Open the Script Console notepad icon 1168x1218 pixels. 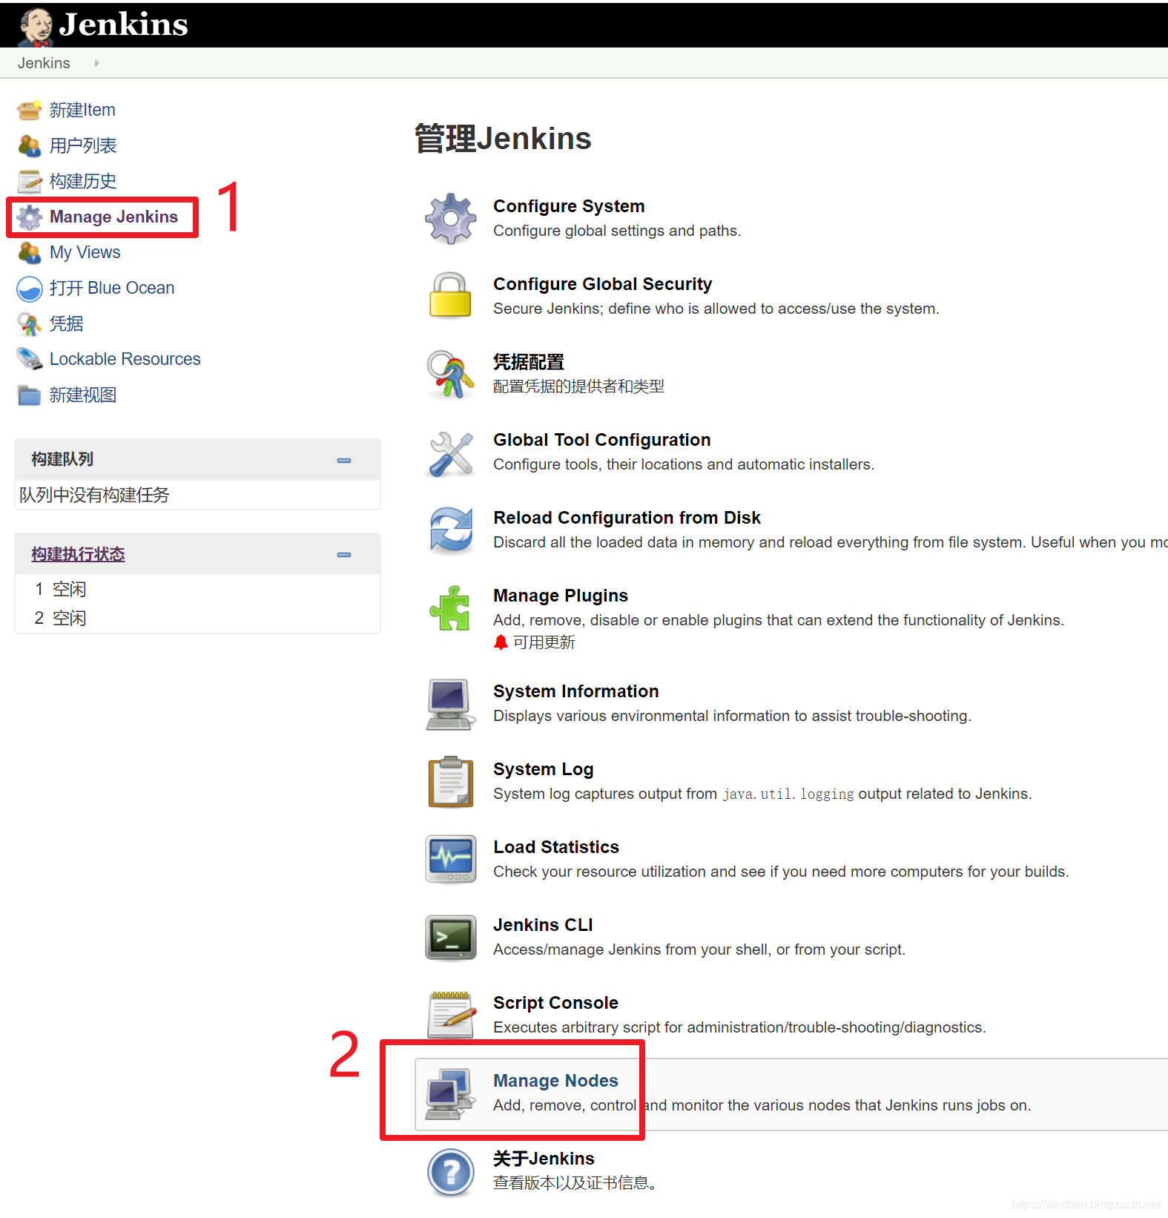tap(450, 1015)
